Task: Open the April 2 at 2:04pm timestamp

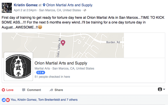Action: [25, 10]
